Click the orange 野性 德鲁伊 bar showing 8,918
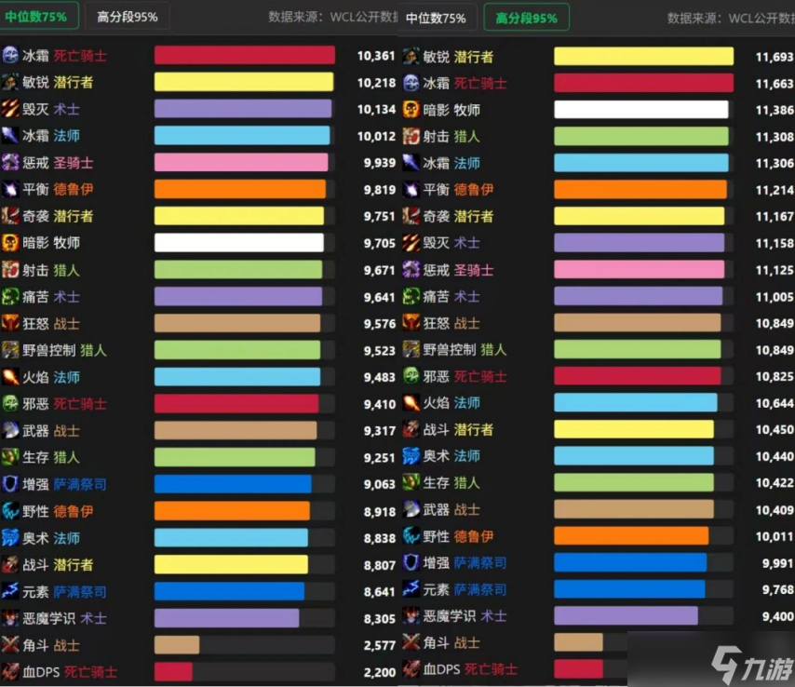Viewport: 795px width, 687px height. tap(232, 511)
